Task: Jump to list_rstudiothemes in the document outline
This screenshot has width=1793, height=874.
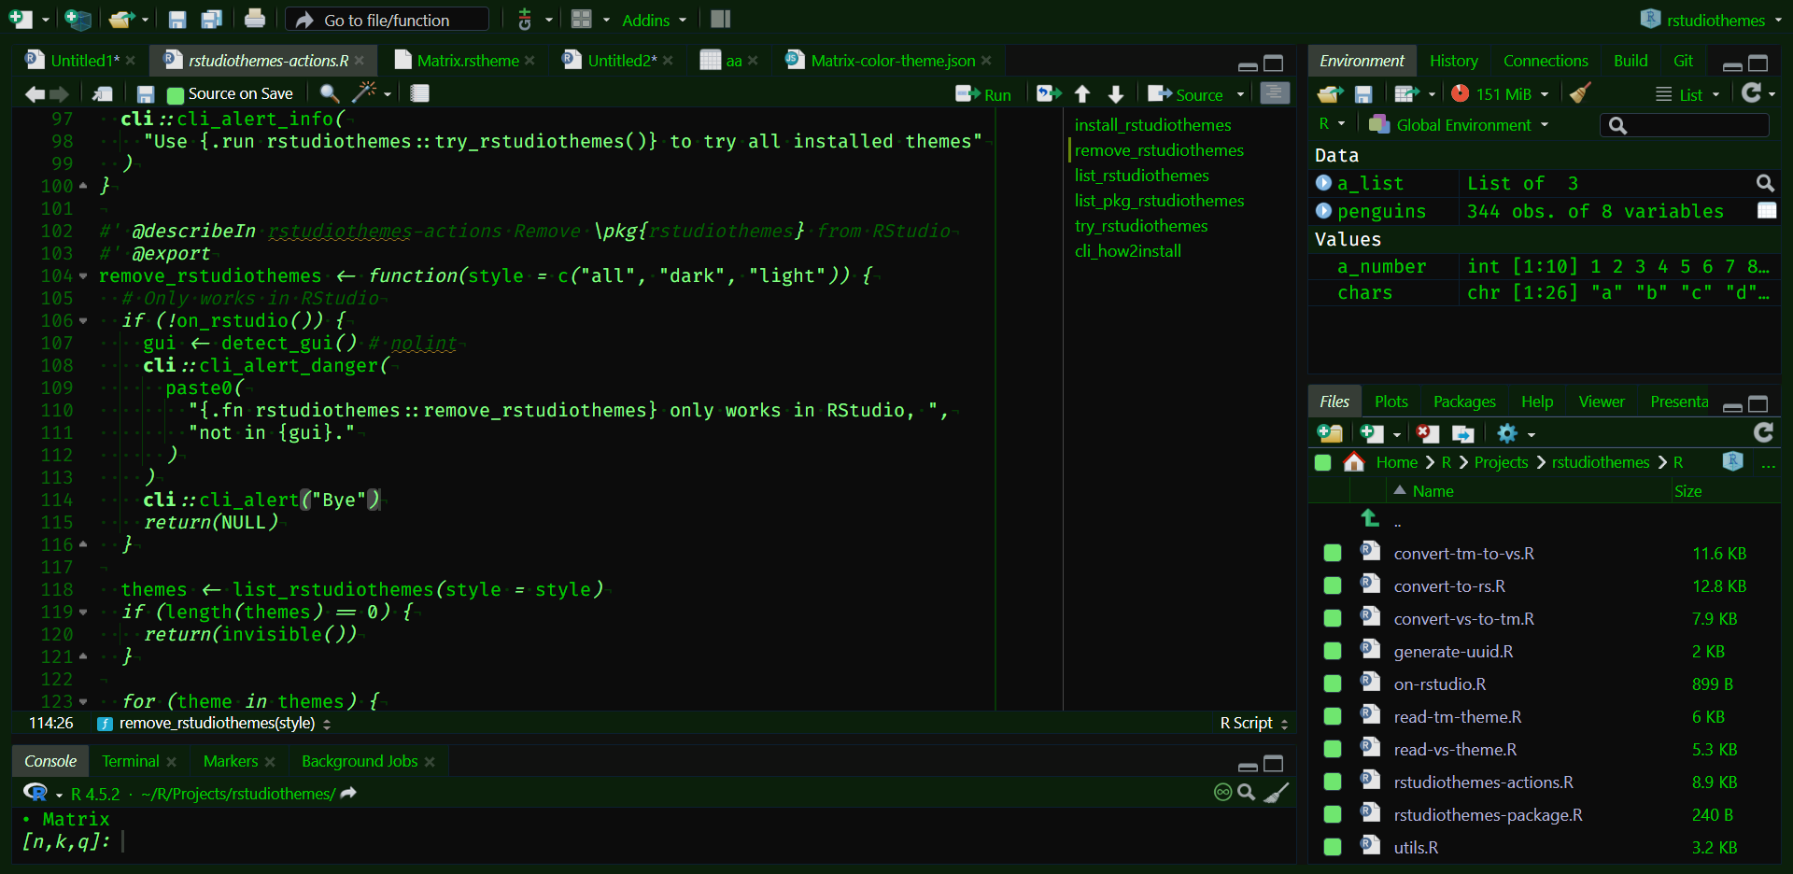Action: pyautogui.click(x=1141, y=176)
